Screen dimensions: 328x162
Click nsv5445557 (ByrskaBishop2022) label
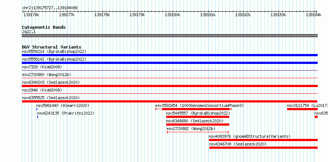click(x=198, y=114)
